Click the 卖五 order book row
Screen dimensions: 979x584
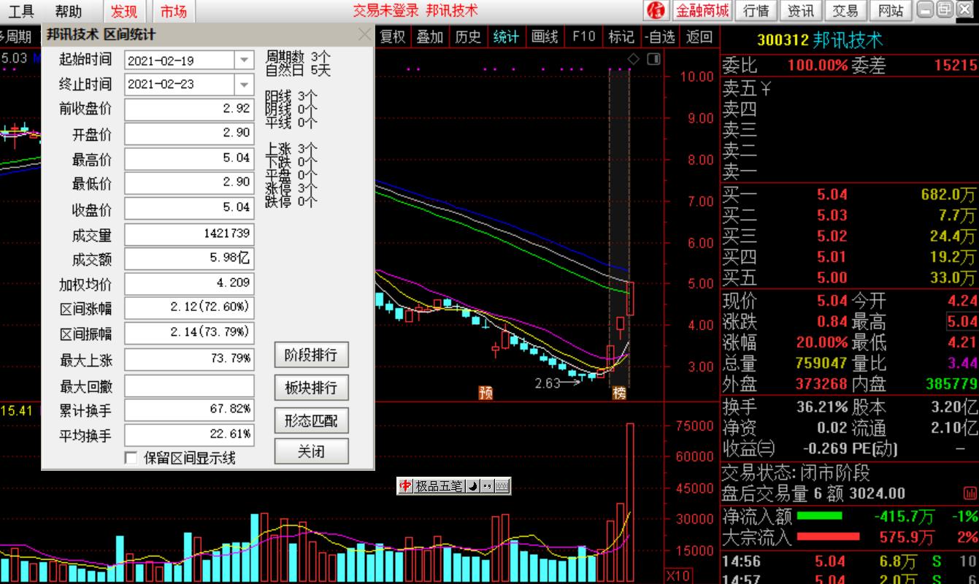tap(849, 89)
